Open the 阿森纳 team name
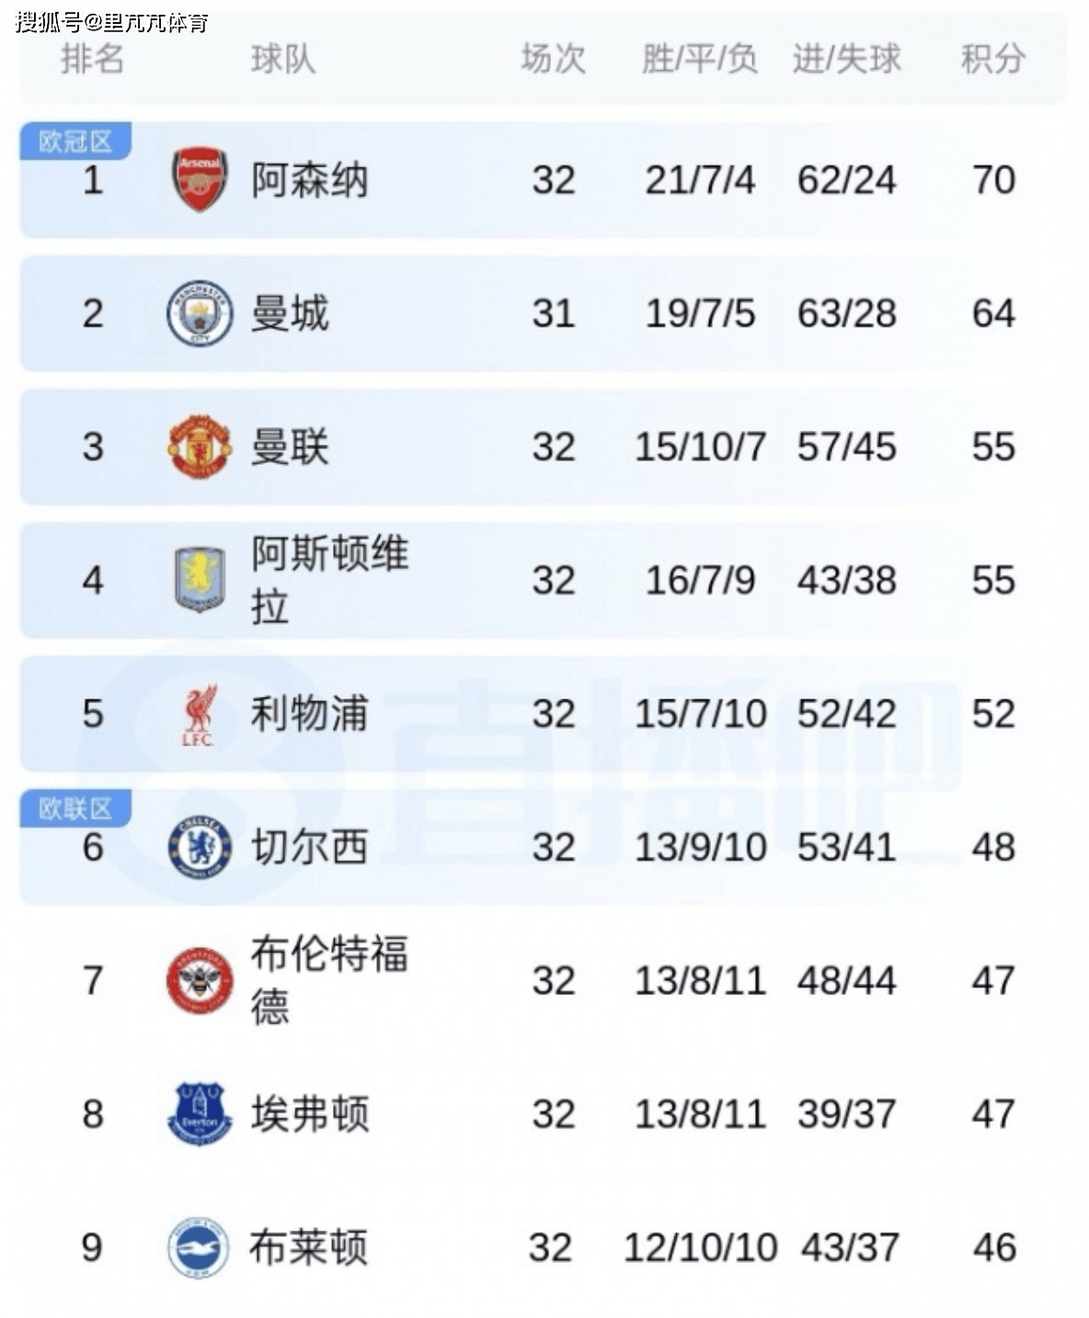Screen dimensions: 1089x1318 click(310, 179)
